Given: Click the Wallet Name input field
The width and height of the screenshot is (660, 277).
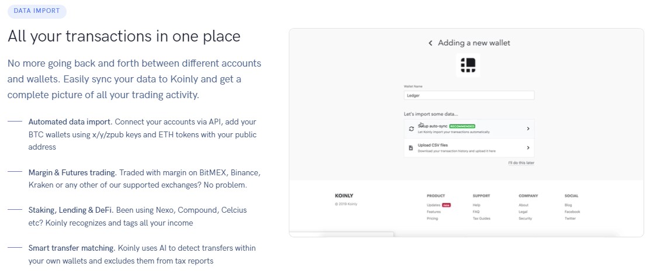Looking at the screenshot, I should click(x=469, y=95).
